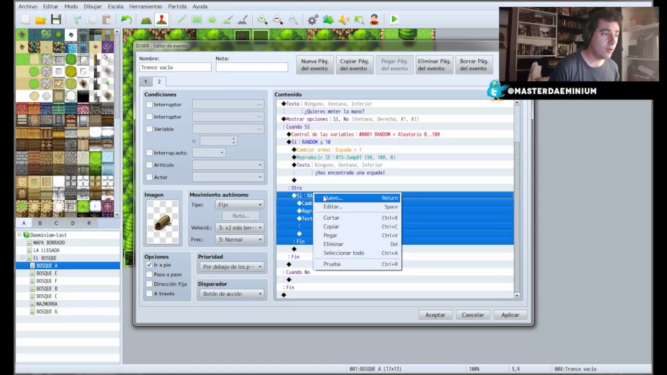Click the Cut scissors toolbar icon
The height and width of the screenshot is (375, 667).
coord(77,20)
